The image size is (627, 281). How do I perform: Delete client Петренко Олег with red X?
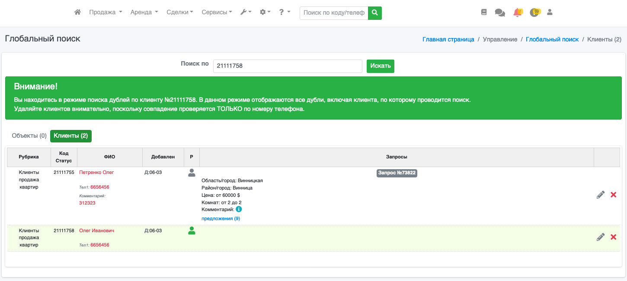pyautogui.click(x=613, y=195)
